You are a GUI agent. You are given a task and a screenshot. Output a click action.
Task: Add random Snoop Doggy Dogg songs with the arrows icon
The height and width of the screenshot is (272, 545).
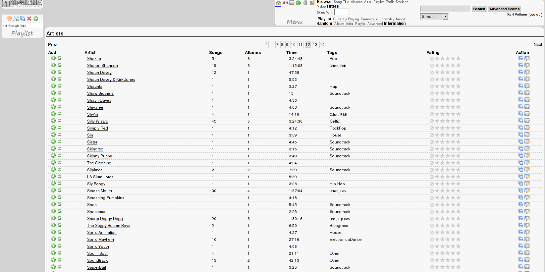click(x=60, y=218)
